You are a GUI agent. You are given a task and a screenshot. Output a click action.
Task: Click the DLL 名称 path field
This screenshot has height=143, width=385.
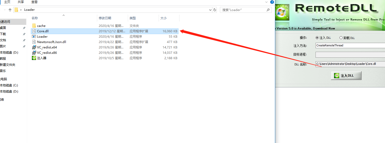point(350,64)
